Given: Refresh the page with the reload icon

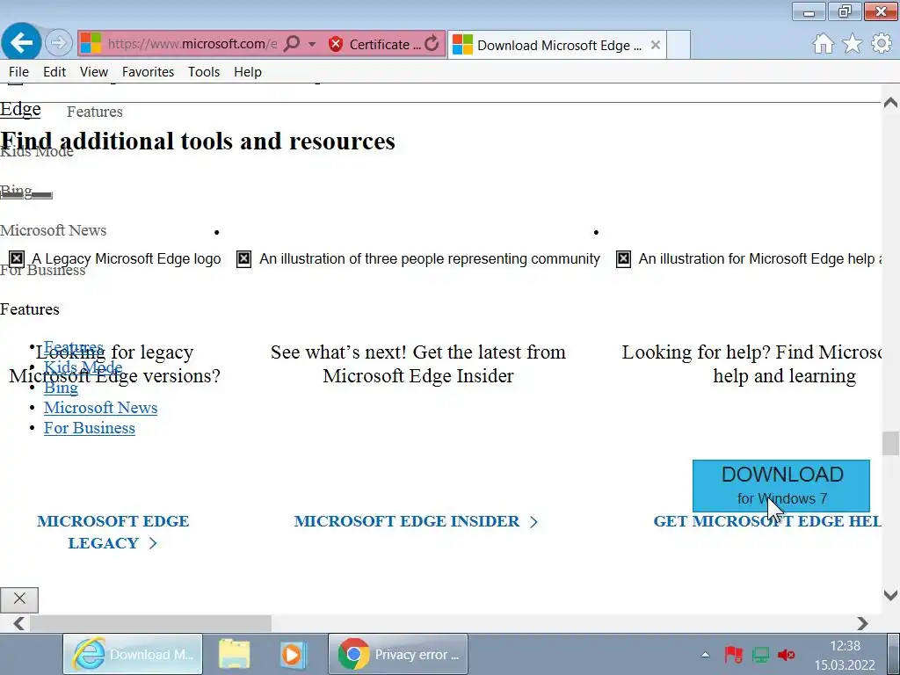Looking at the screenshot, I should (x=432, y=44).
